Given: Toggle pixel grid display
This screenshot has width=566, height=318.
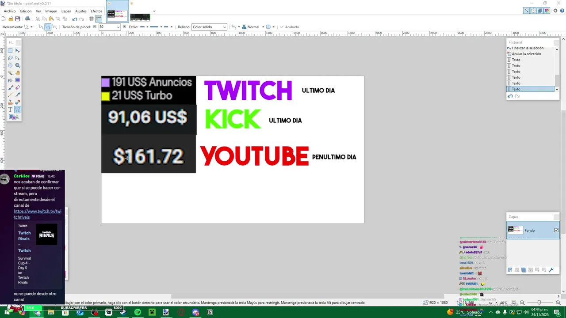Looking at the screenshot, I should click(x=91, y=19).
